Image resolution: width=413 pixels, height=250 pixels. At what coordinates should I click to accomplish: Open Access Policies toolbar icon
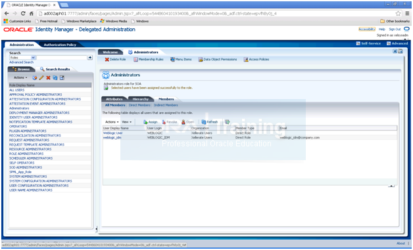click(246, 60)
